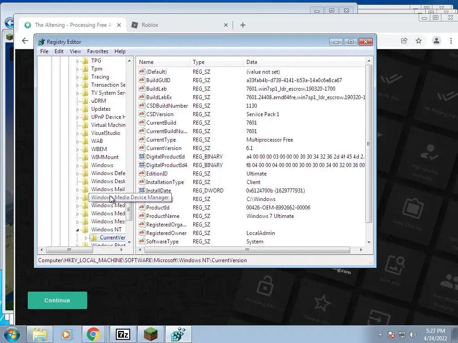Go back with the browser back arrow
Viewport: 458px width, 343px height.
point(25,41)
